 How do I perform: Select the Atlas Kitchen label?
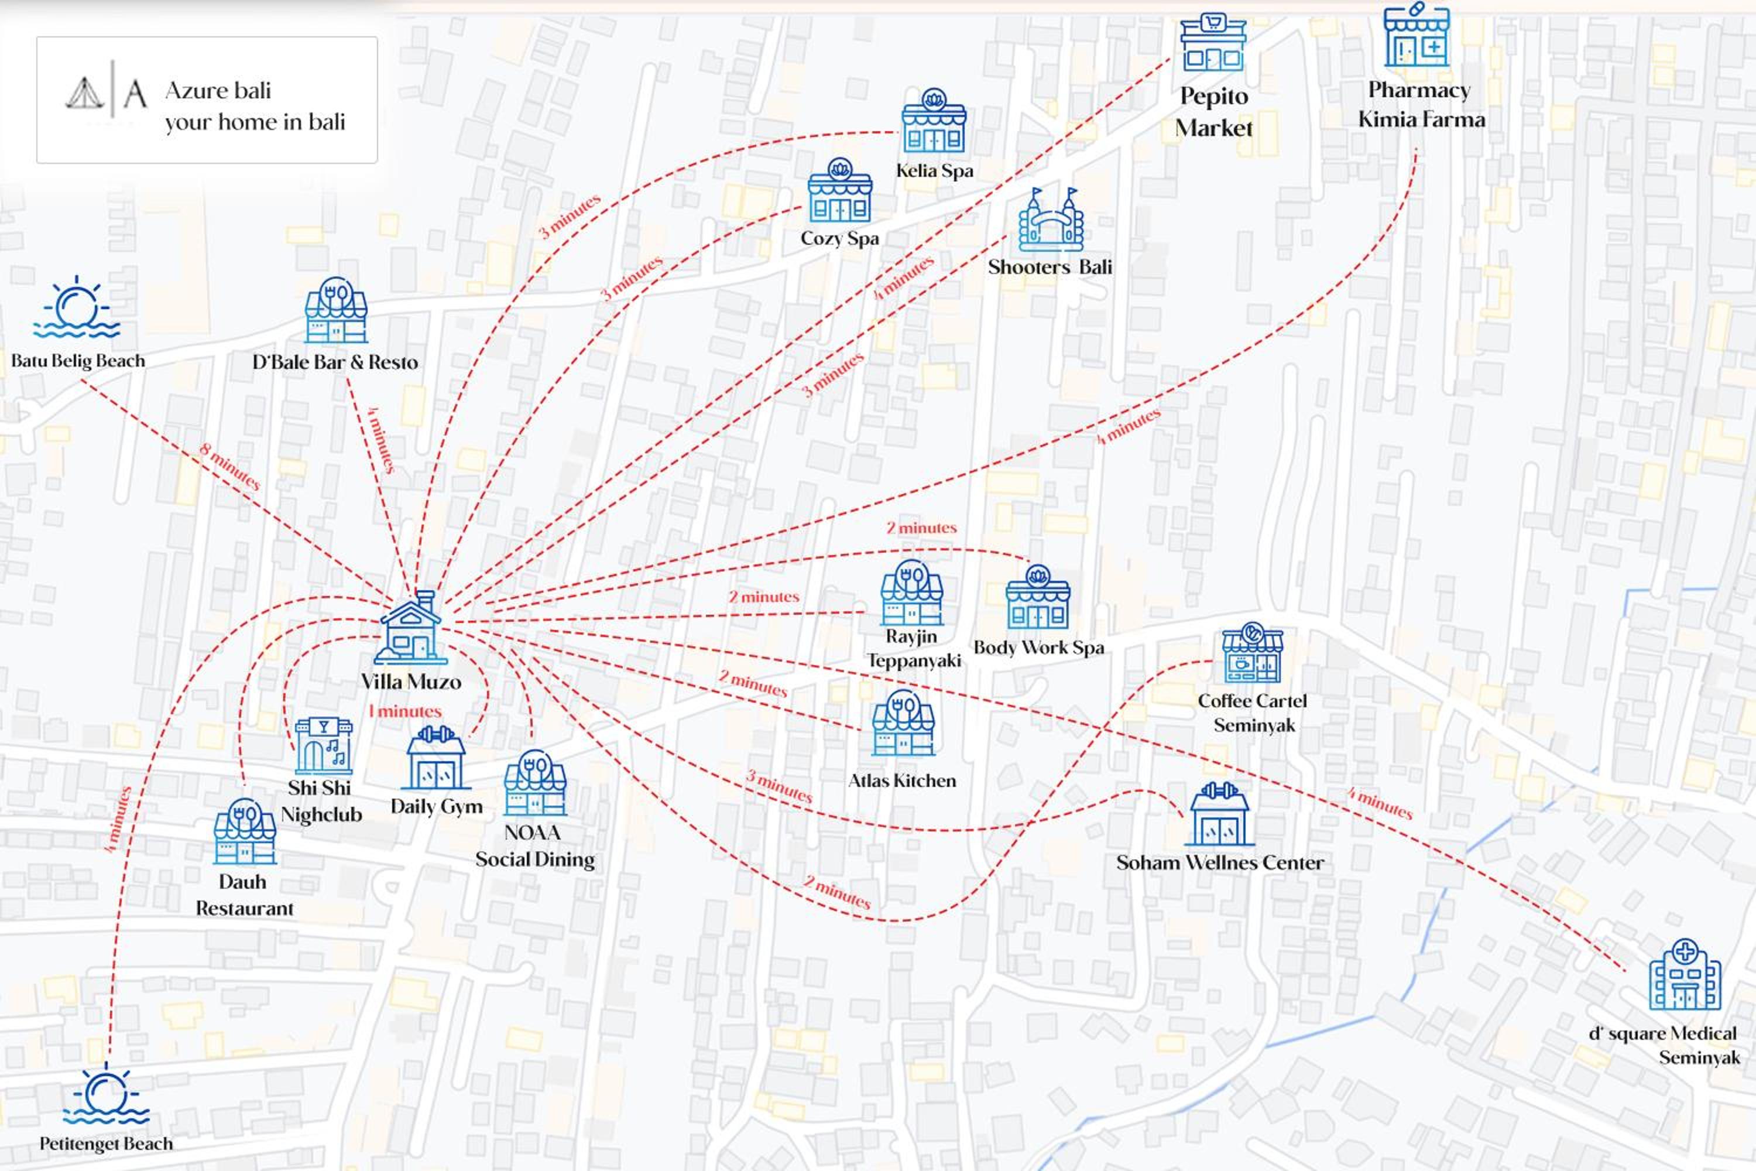tap(902, 780)
